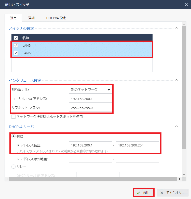Collapse the スイッチの設定 section
Image resolution: width=191 pixels, height=199 pixels.
click(176, 28)
